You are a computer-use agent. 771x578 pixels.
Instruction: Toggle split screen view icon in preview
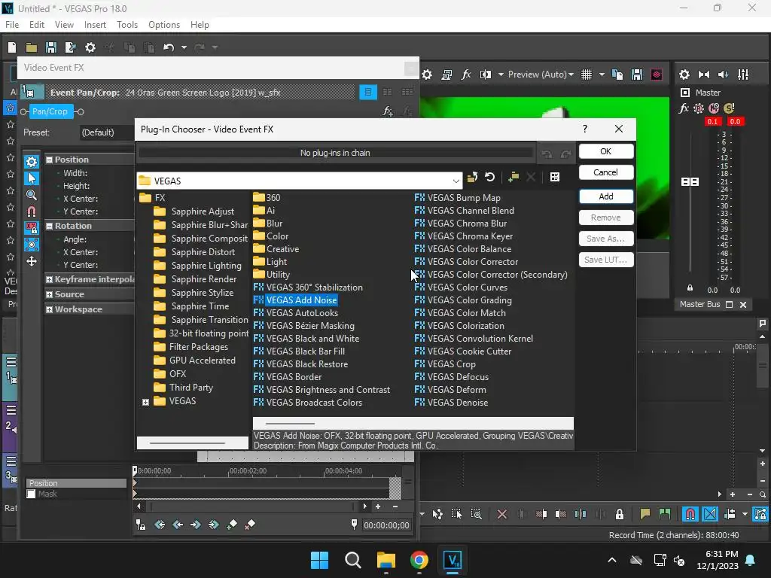tap(486, 75)
